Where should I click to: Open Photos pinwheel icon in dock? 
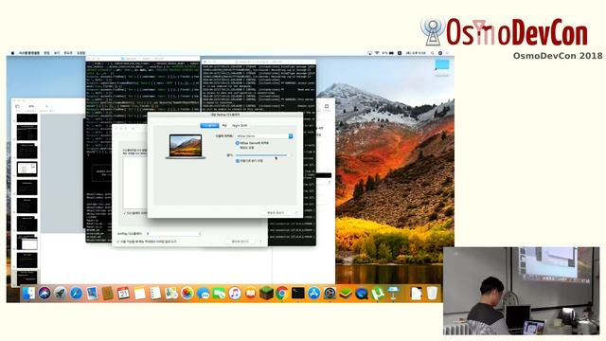(187, 294)
